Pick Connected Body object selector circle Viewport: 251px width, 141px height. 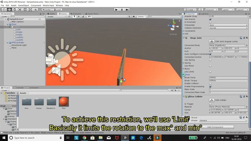coord(247,45)
